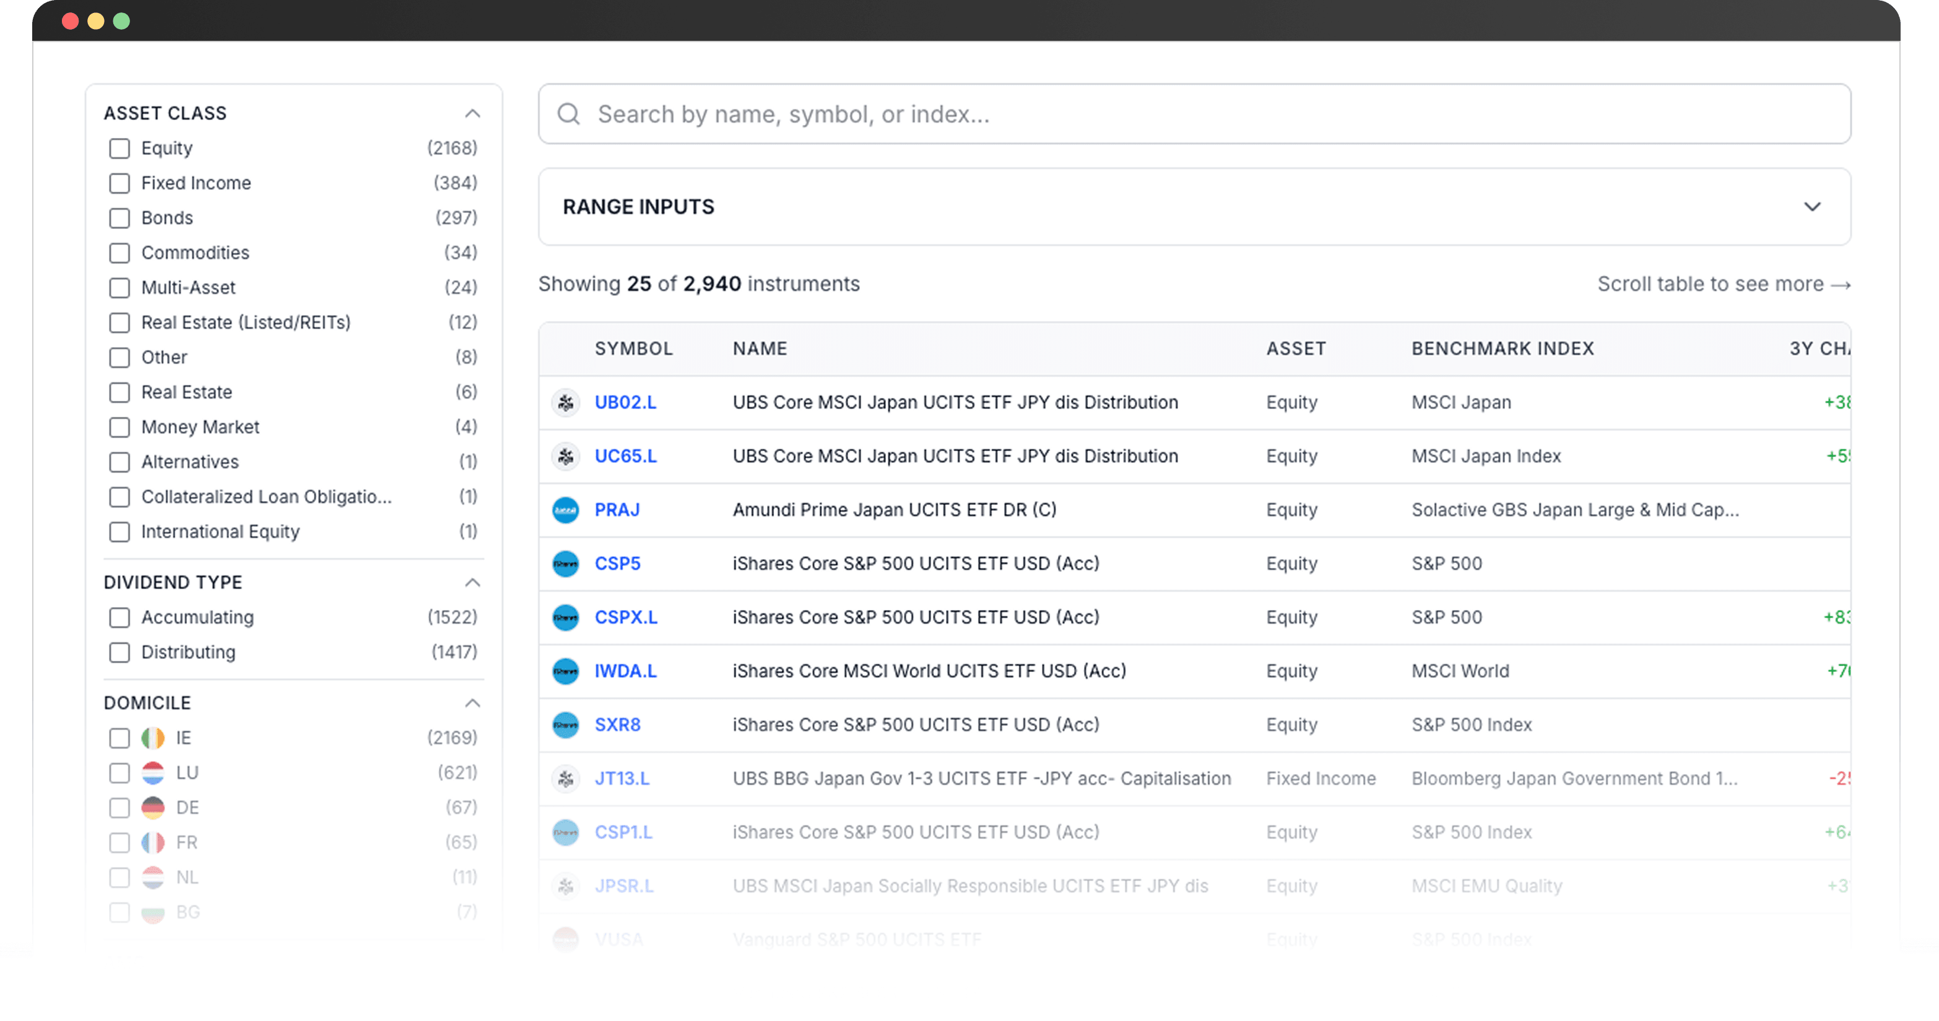Click the iShares logo beside CSP1.L

point(565,833)
